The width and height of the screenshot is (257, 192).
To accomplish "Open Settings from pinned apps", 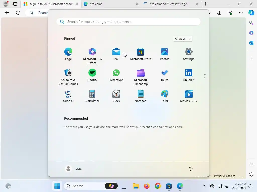I will coord(189,54).
